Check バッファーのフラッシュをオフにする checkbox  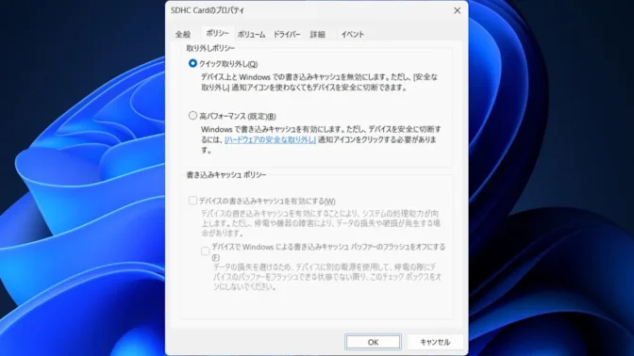coord(206,251)
